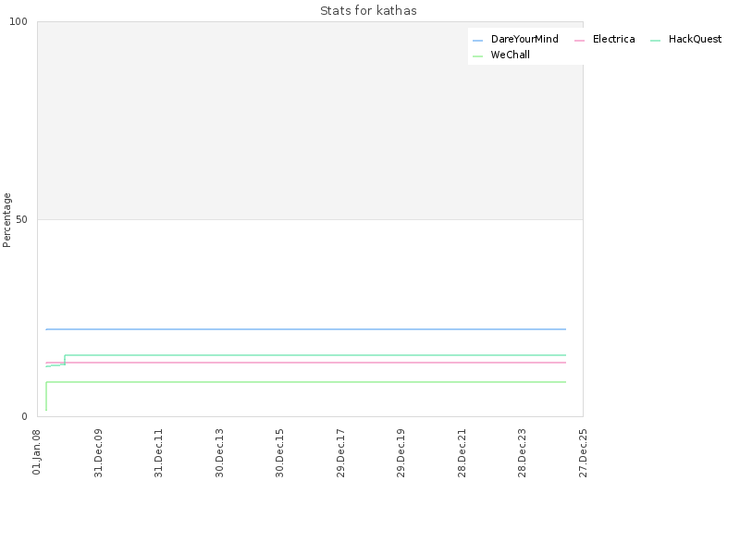Click the Percentage axis label

coord(6,220)
